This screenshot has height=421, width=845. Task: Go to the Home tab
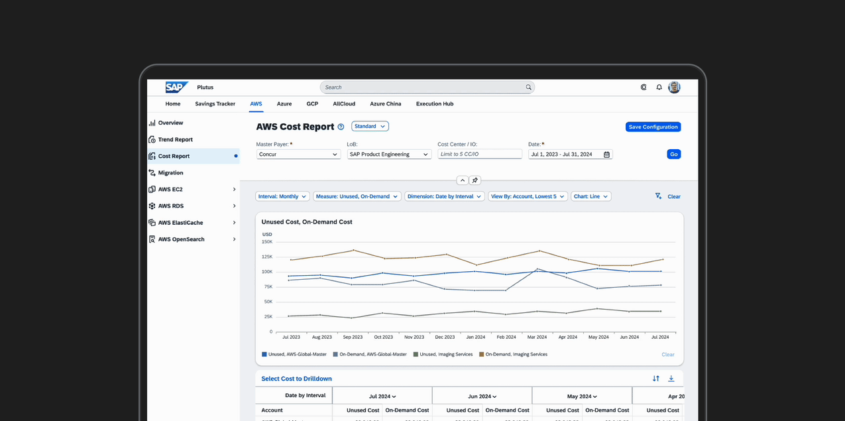coord(173,104)
